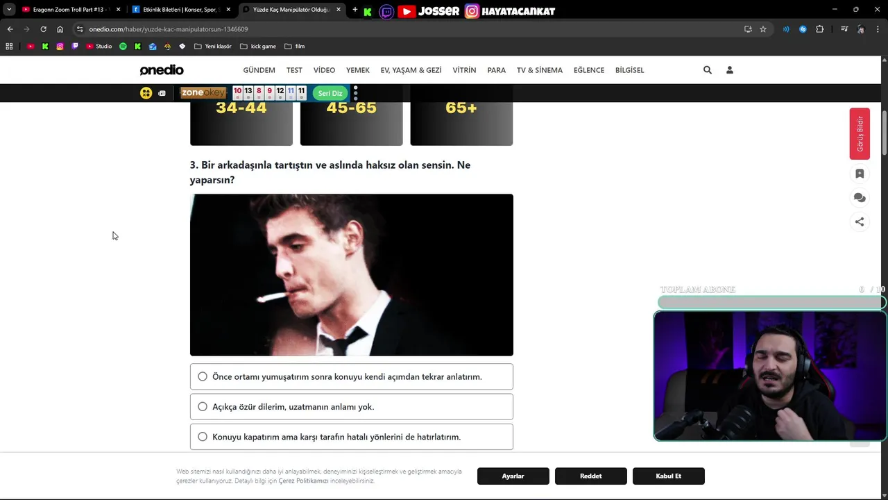Select 'Konuyu kapatırım' answer
The image size is (888, 500).
click(352, 437)
